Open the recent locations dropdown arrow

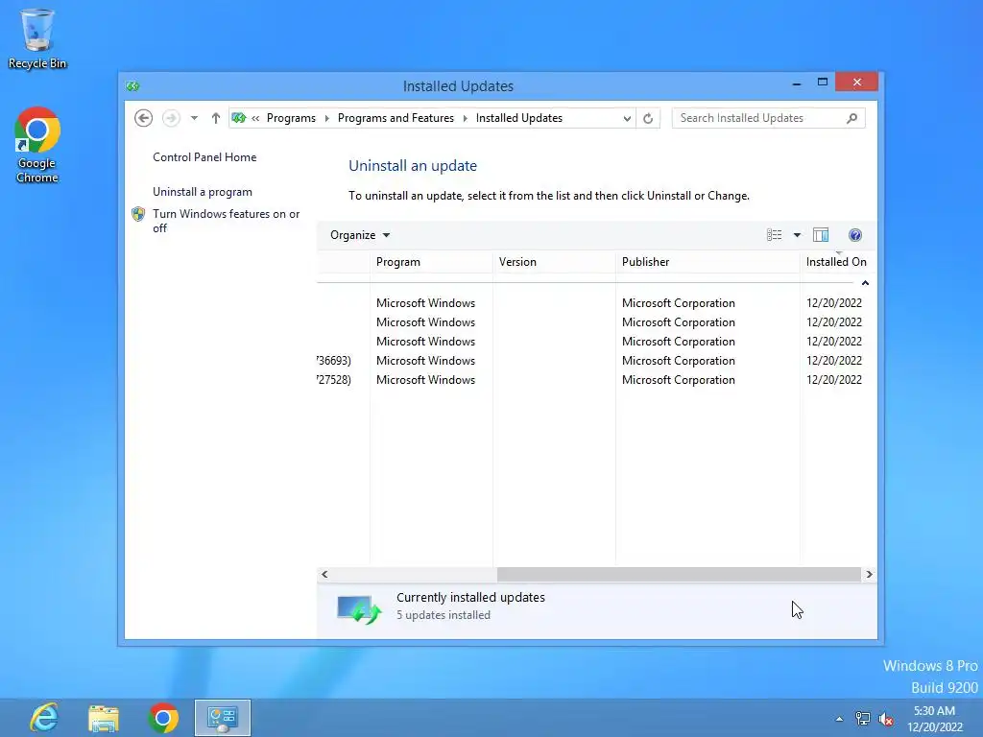194,118
